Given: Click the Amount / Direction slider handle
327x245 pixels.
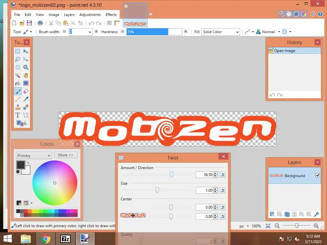Looking at the screenshot, I should [171, 174].
